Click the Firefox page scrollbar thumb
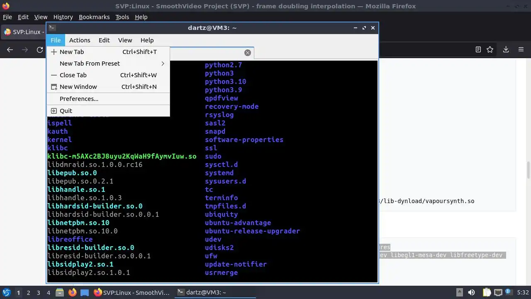The image size is (531, 299). coord(528,170)
